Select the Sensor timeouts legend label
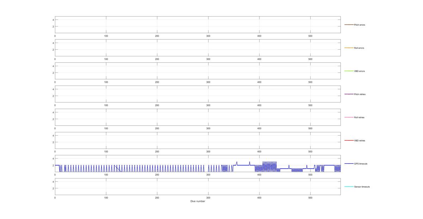Screen dimensions: 423x219 (x=362, y=187)
